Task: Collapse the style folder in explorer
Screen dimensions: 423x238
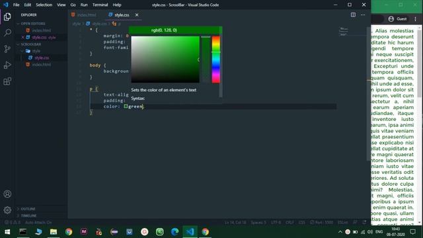Action: (x=36, y=51)
